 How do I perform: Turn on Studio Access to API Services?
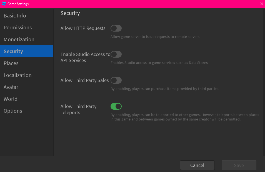coord(116,54)
